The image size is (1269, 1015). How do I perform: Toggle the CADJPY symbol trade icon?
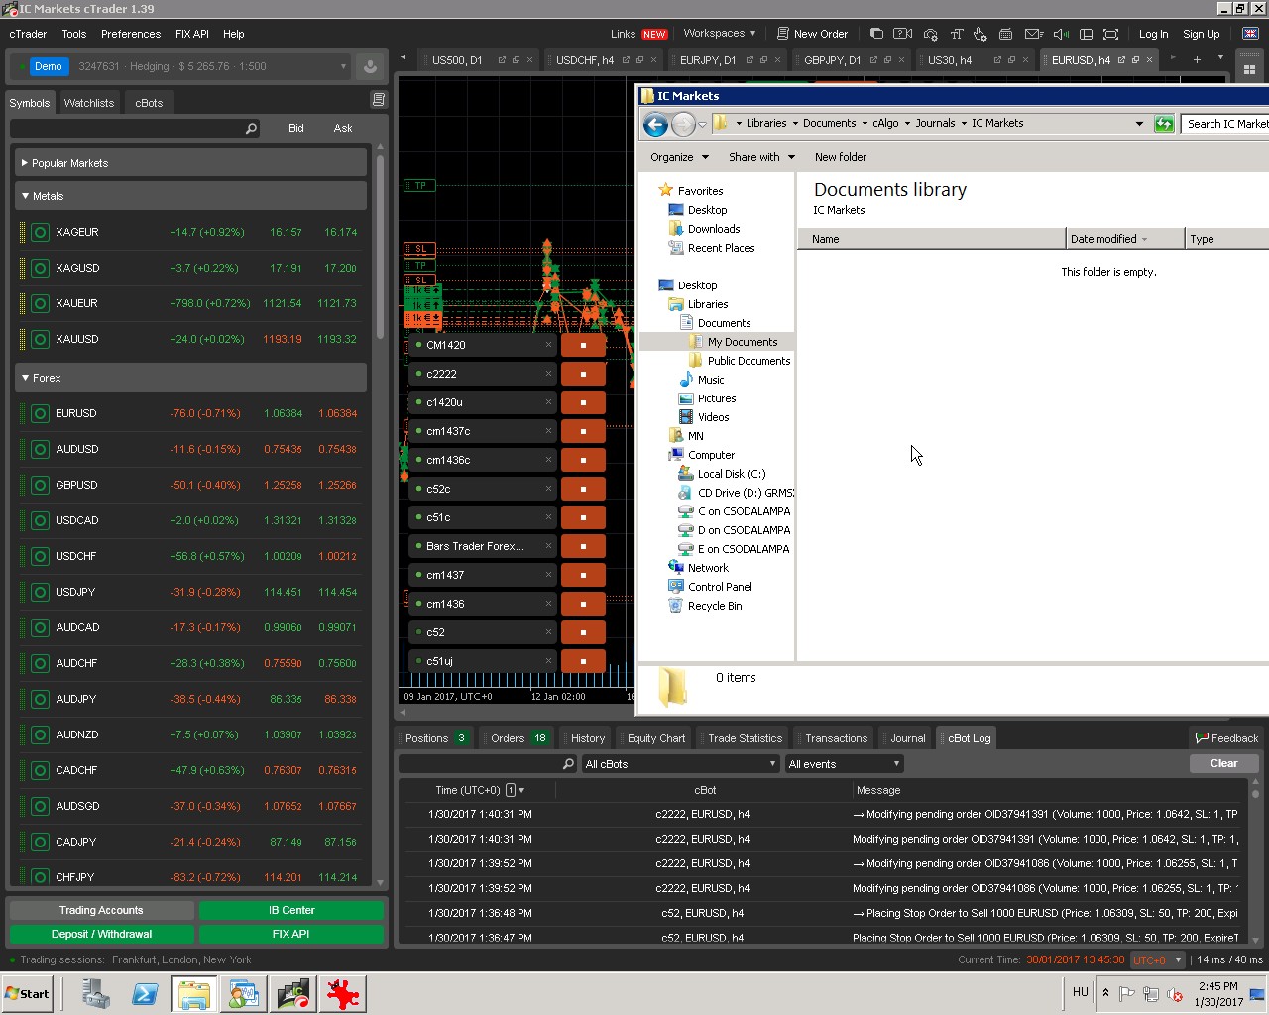click(40, 842)
